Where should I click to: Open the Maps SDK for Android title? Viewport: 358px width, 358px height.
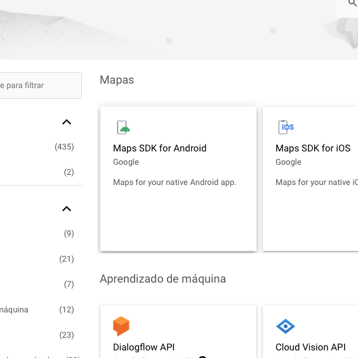[160, 148]
